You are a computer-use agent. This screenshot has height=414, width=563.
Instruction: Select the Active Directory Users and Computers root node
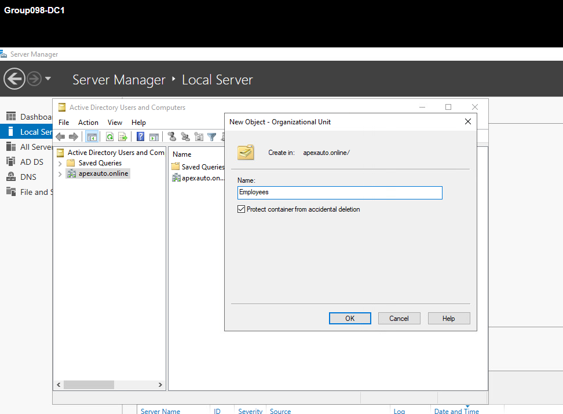tap(111, 152)
